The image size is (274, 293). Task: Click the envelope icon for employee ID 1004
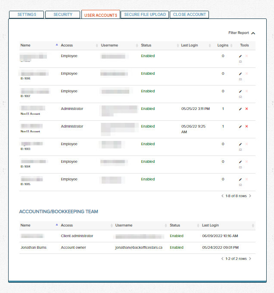240,167
